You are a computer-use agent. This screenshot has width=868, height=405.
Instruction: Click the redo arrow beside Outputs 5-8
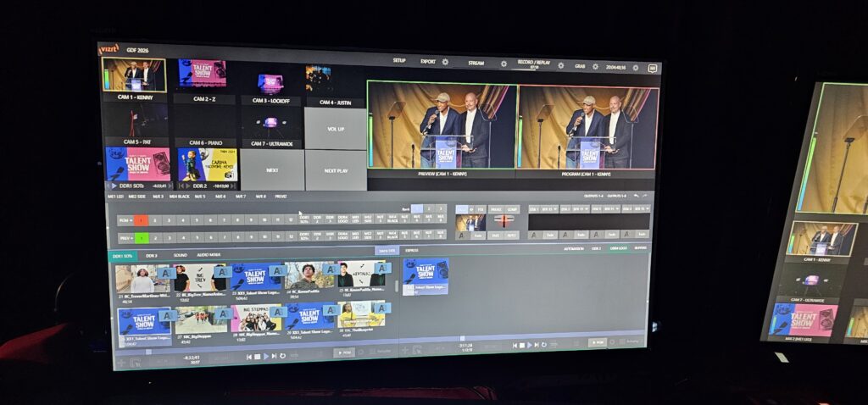coord(644,196)
